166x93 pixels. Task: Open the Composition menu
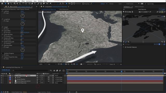[12, 1]
